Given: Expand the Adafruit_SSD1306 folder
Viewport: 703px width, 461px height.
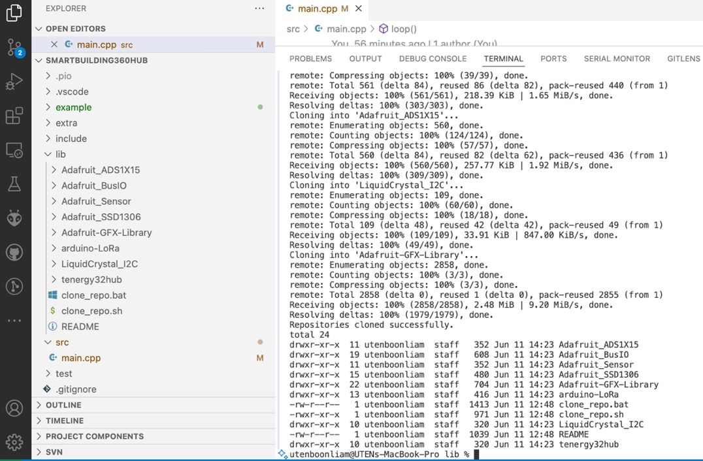Looking at the screenshot, I should pyautogui.click(x=154, y=217).
